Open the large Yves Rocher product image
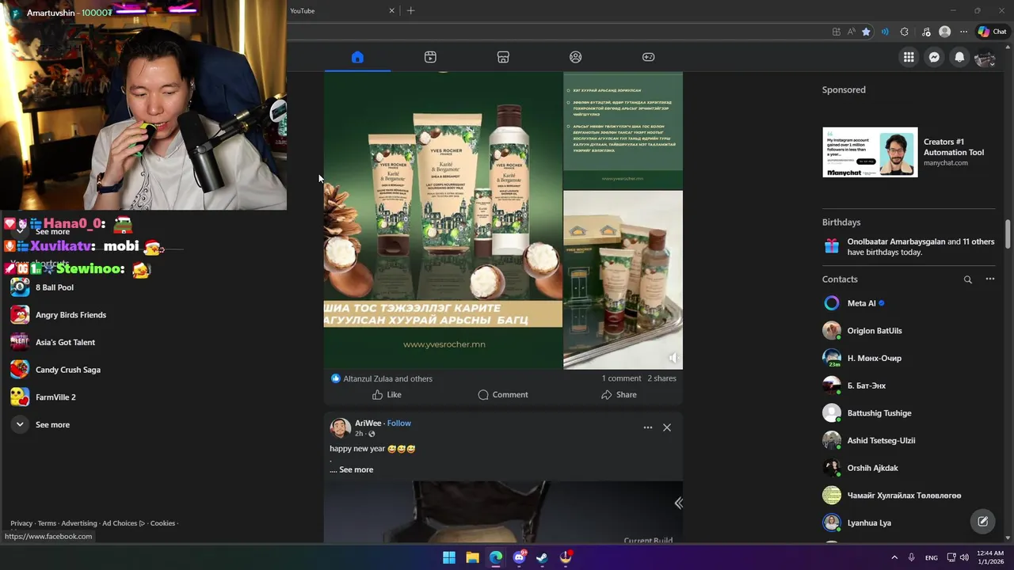The height and width of the screenshot is (570, 1014). [x=443, y=220]
